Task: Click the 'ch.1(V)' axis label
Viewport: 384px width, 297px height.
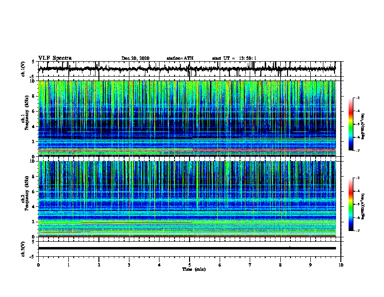Action: point(23,69)
